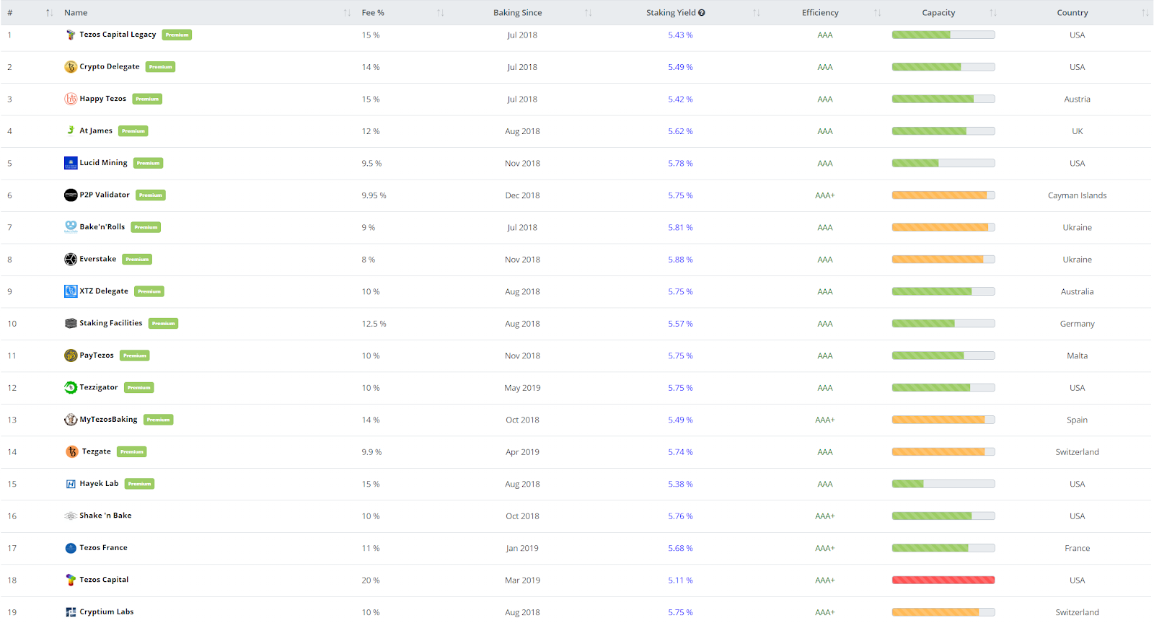The image size is (1154, 623).
Task: Open Cryptium Labs baker page
Action: (107, 611)
